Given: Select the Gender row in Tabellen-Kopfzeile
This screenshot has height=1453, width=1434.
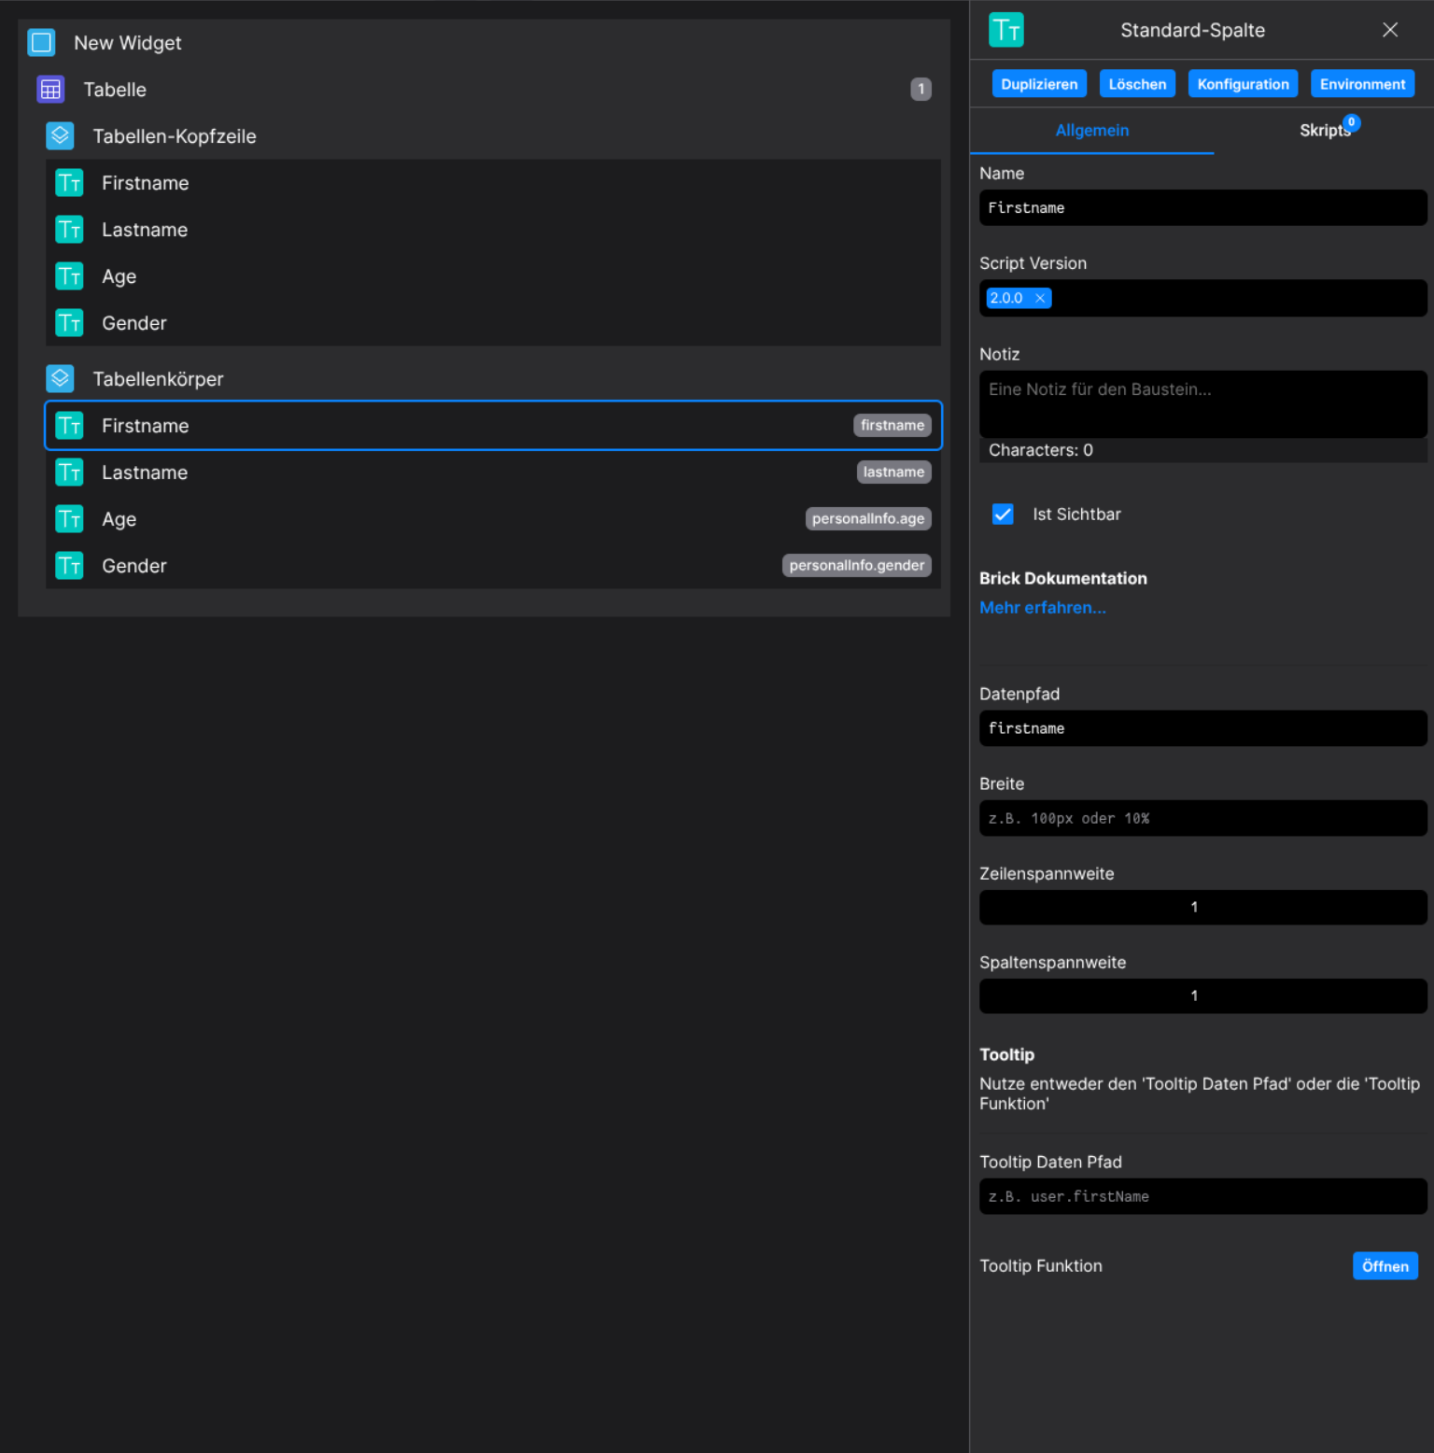Looking at the screenshot, I should point(373,322).
